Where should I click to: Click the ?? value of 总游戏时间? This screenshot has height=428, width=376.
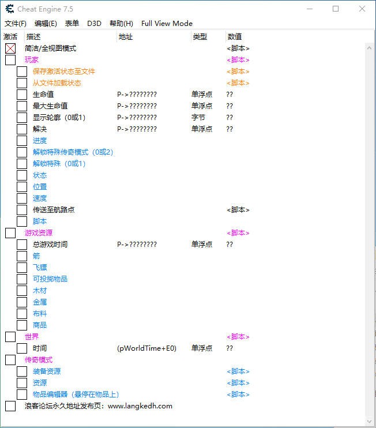(230, 245)
